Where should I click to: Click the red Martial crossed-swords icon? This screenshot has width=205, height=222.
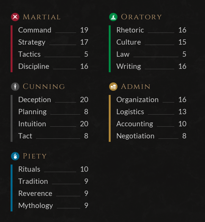(15, 17)
